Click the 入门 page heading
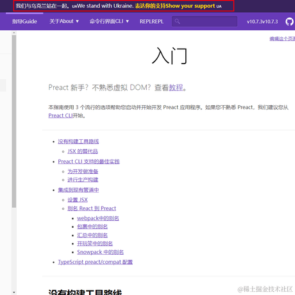 (169, 56)
